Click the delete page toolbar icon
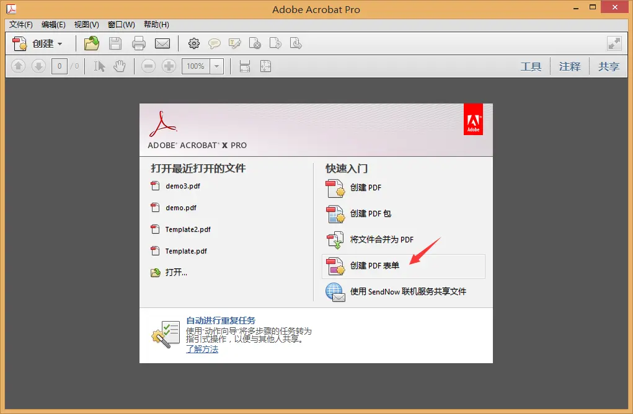633x414 pixels. point(255,43)
